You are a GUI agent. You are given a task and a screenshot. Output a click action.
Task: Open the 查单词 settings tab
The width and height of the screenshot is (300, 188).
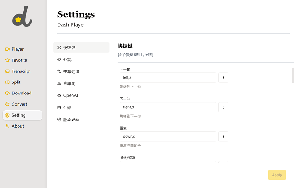coord(69,83)
